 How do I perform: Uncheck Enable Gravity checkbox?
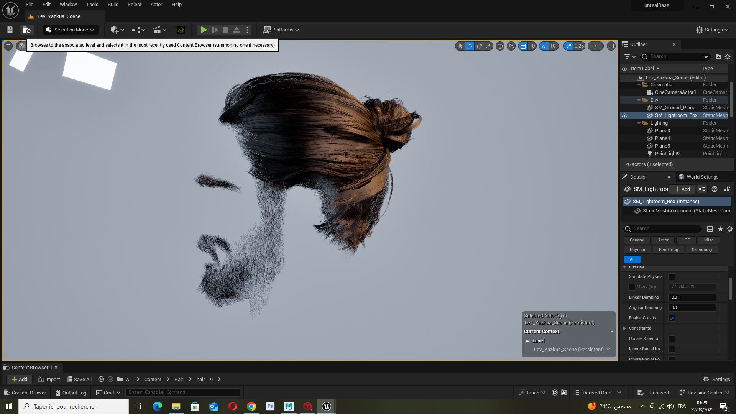click(672, 318)
